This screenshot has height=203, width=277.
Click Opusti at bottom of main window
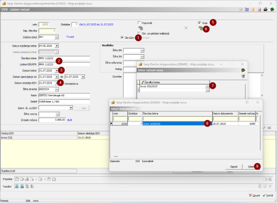(254, 195)
